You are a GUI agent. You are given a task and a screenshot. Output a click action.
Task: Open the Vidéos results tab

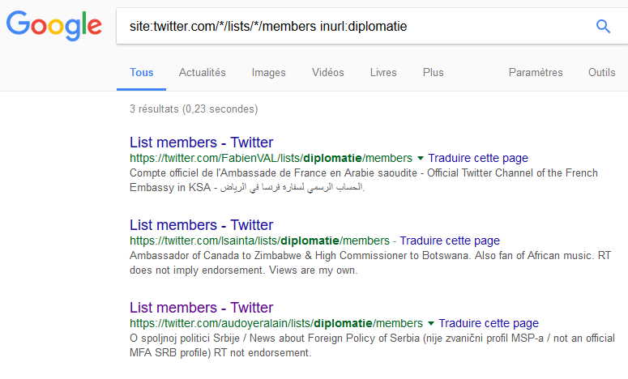coord(327,72)
